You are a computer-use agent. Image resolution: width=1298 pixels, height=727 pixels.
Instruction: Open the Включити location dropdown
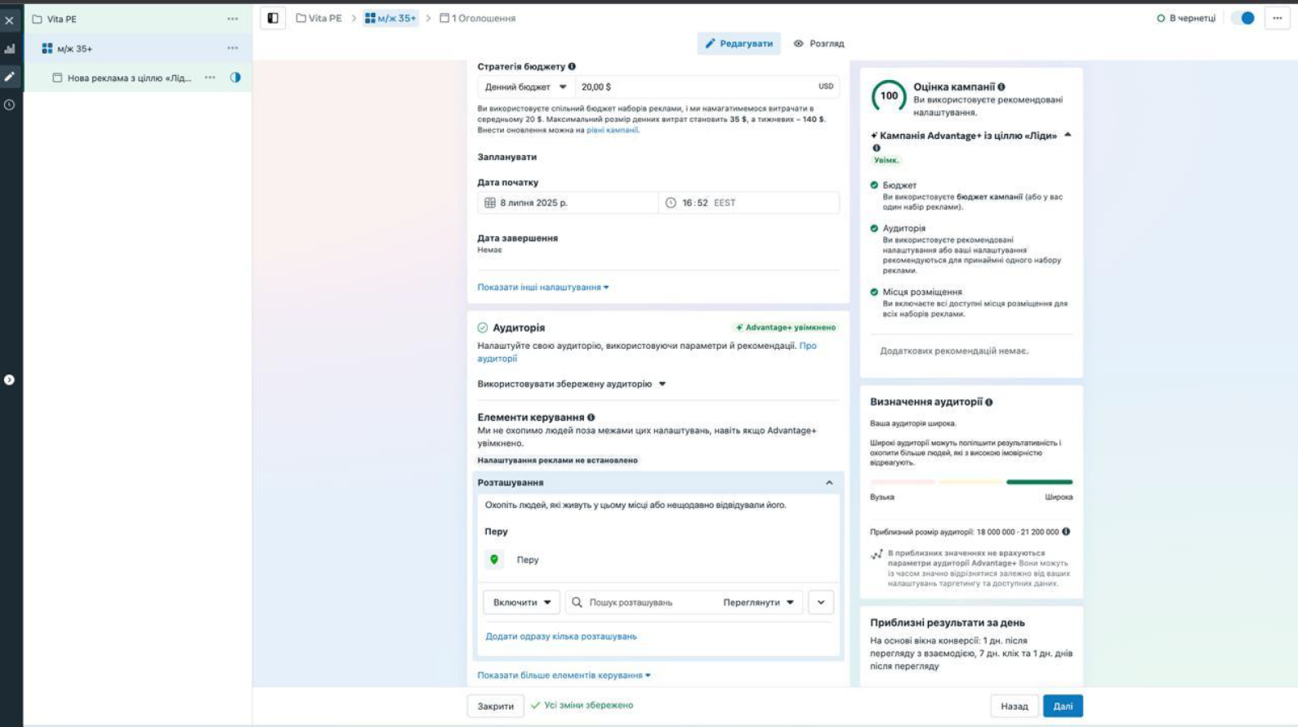[x=521, y=602]
